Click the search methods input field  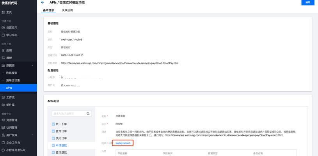click(71, 113)
